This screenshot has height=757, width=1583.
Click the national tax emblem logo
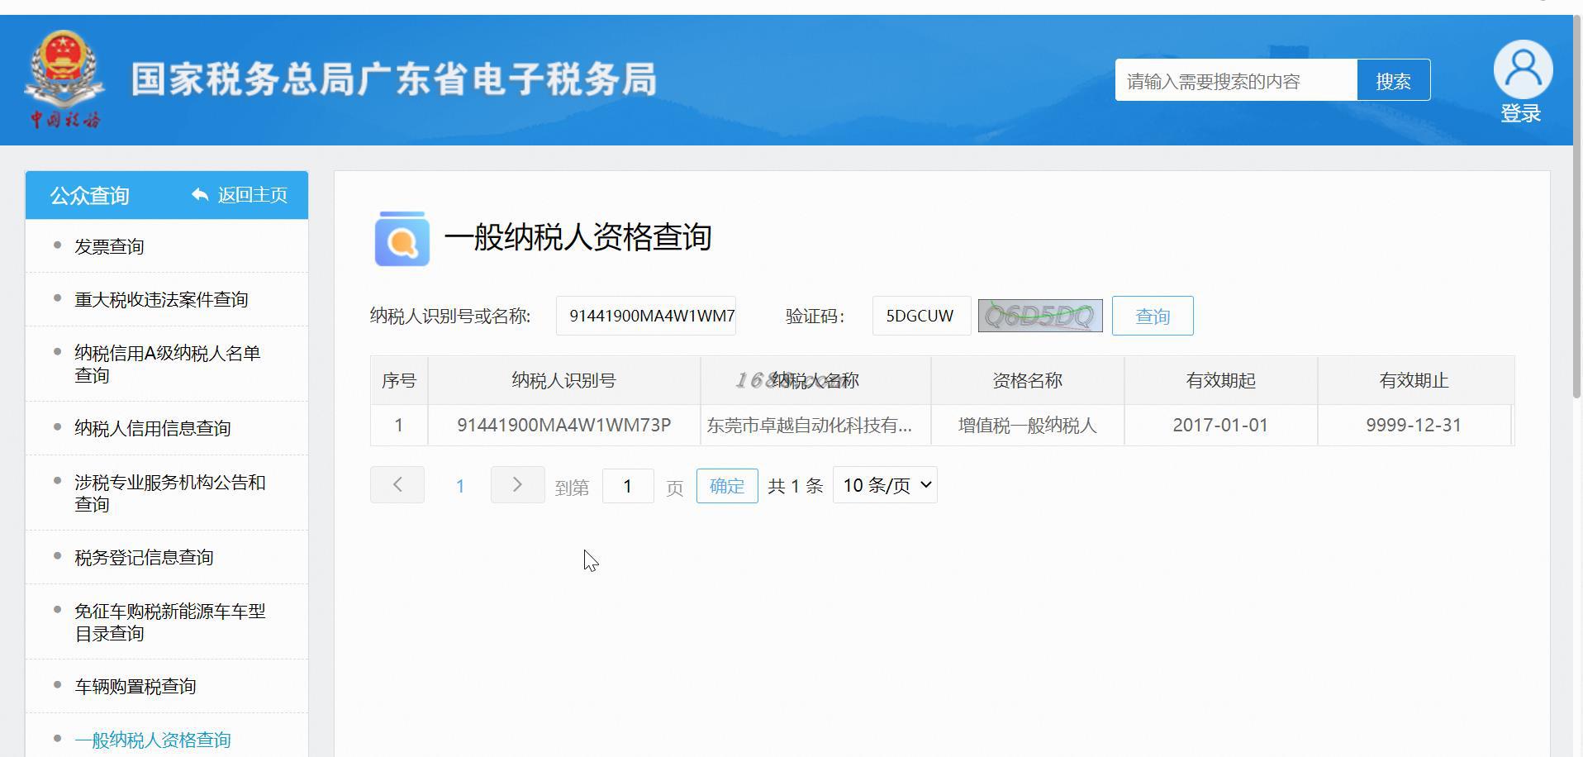click(x=64, y=79)
